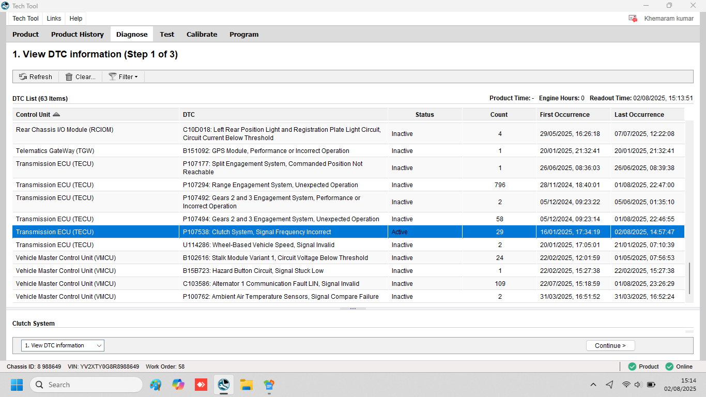This screenshot has height=397, width=706.
Task: Click the notification icon beside the user name
Action: pyautogui.click(x=633, y=19)
